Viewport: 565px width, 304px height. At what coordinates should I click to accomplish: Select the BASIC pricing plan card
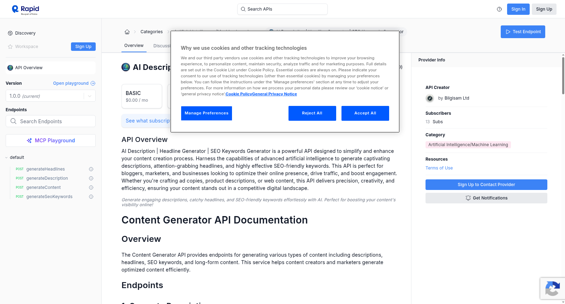coord(142,96)
